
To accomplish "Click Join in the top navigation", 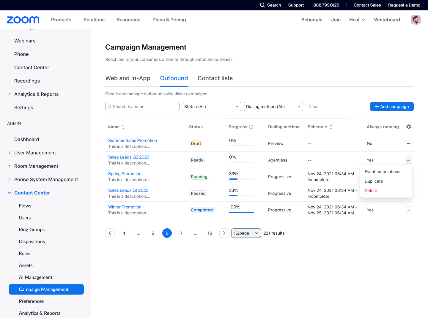I will point(336,20).
